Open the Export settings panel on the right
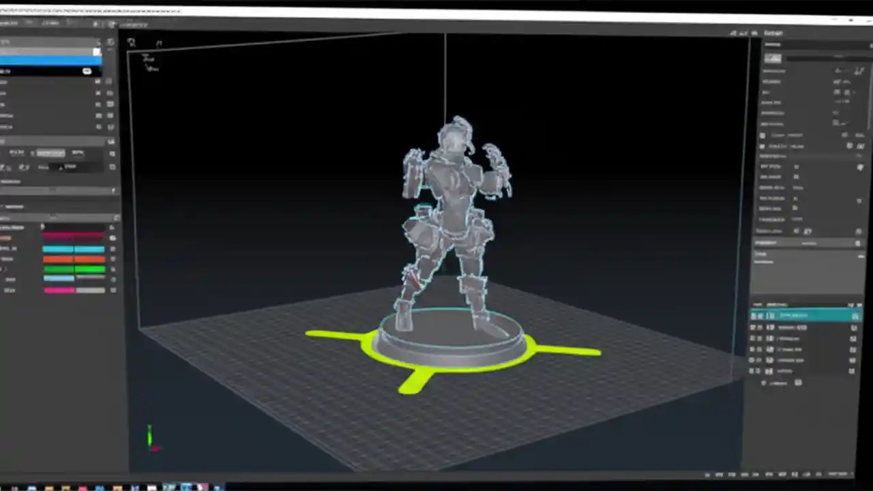The width and height of the screenshot is (873, 491). [x=774, y=33]
